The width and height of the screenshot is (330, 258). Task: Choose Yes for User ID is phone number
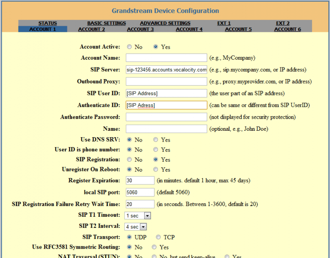(x=155, y=149)
